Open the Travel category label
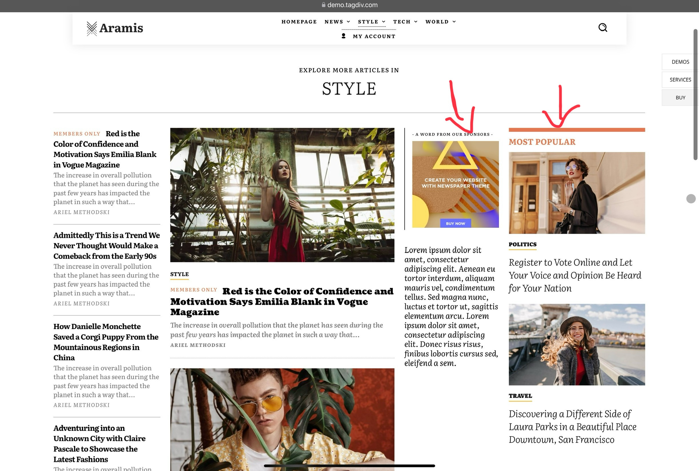Screen dimensions: 699x471 [520, 396]
